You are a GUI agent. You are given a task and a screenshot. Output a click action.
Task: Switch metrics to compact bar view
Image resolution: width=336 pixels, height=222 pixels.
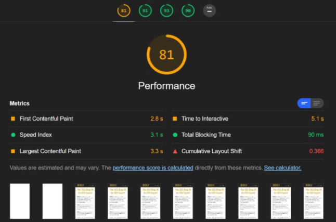pos(304,103)
